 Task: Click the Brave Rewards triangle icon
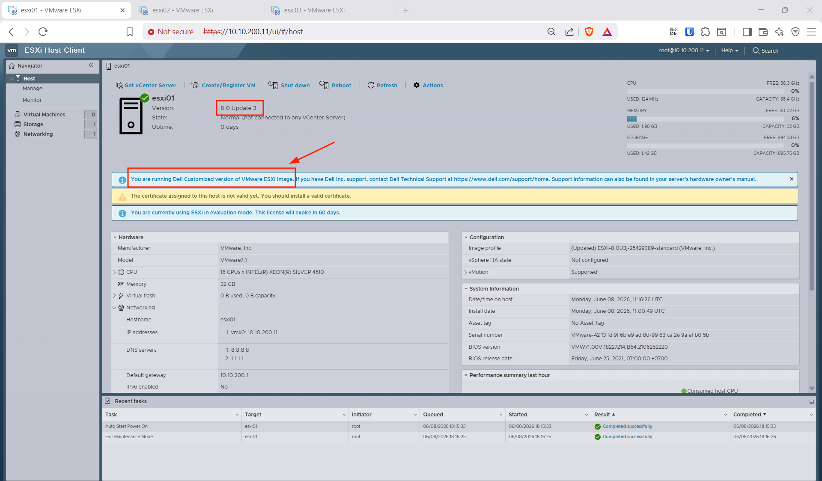[x=607, y=32]
